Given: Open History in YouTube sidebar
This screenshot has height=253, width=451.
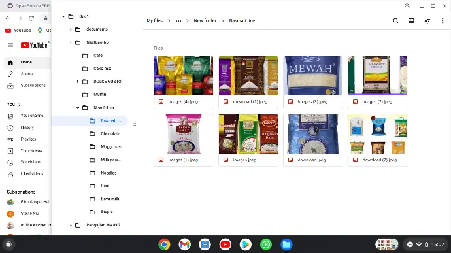Looking at the screenshot, I should click(27, 127).
